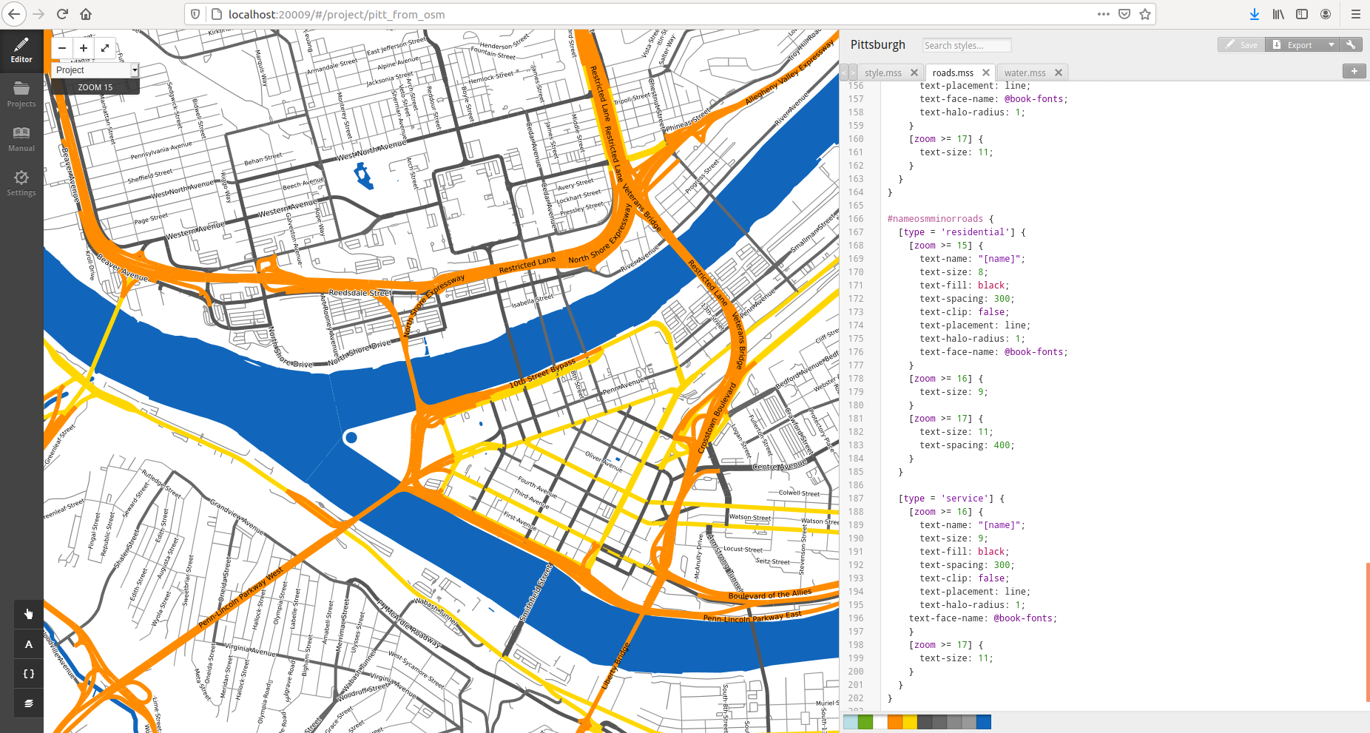1370x733 pixels.
Task: Click line number 166 in the gutter
Action: pos(856,219)
